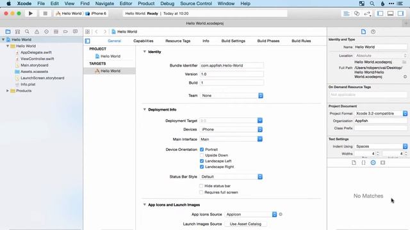The image size is (410, 230).
Task: Uncheck Landscape Left orientation
Action: pyautogui.click(x=202, y=161)
